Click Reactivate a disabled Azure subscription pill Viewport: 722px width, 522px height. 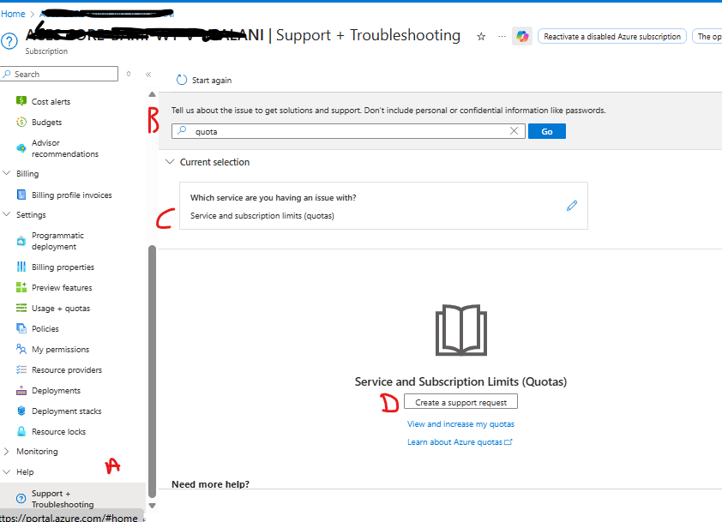pyautogui.click(x=612, y=36)
